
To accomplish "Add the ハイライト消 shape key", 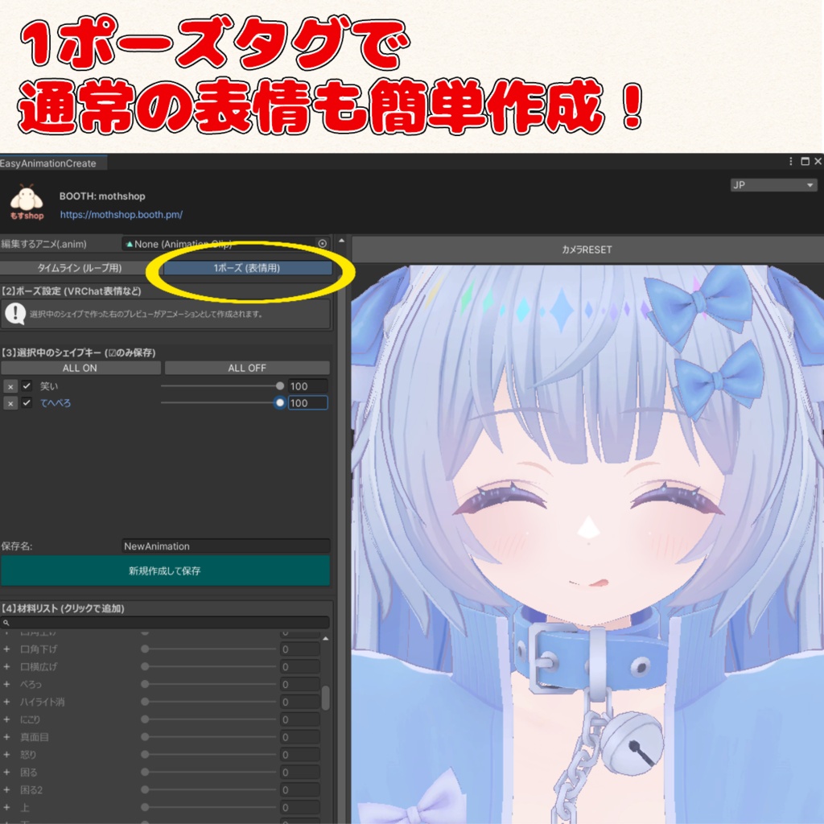I will pos(6,702).
